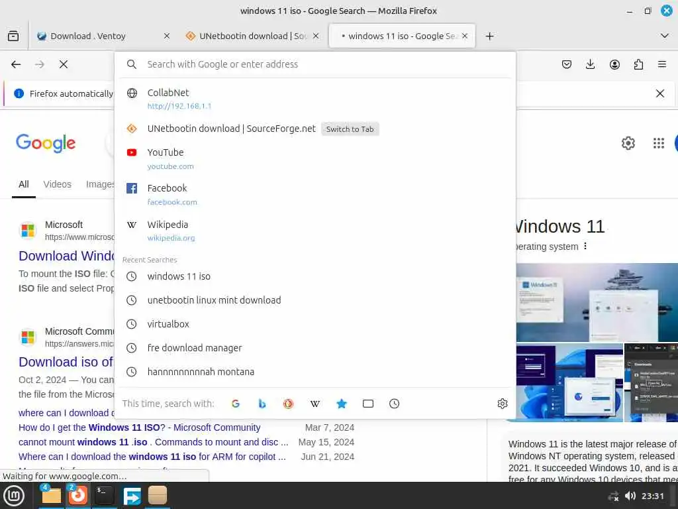This screenshot has height=509, width=678.
Task: Open Firefox application menu
Action: tap(662, 64)
